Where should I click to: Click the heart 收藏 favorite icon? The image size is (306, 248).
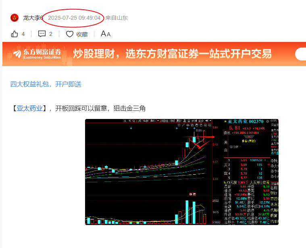[69, 34]
